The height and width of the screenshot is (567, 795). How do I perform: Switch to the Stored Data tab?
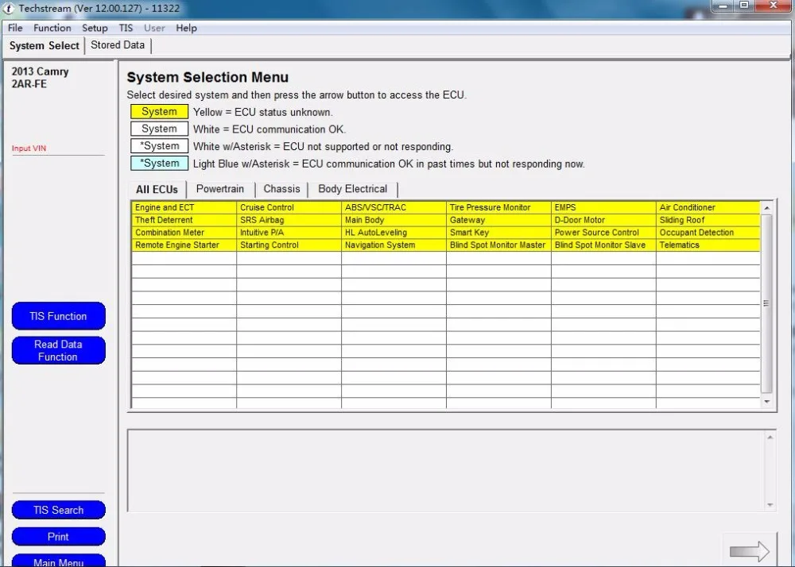(118, 45)
